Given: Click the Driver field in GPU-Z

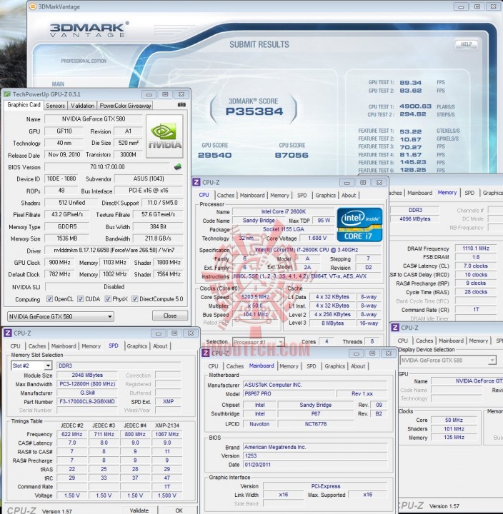Looking at the screenshot, I should (x=114, y=250).
